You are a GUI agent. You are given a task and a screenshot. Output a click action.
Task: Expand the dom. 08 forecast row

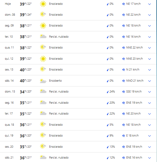click(150, 15)
